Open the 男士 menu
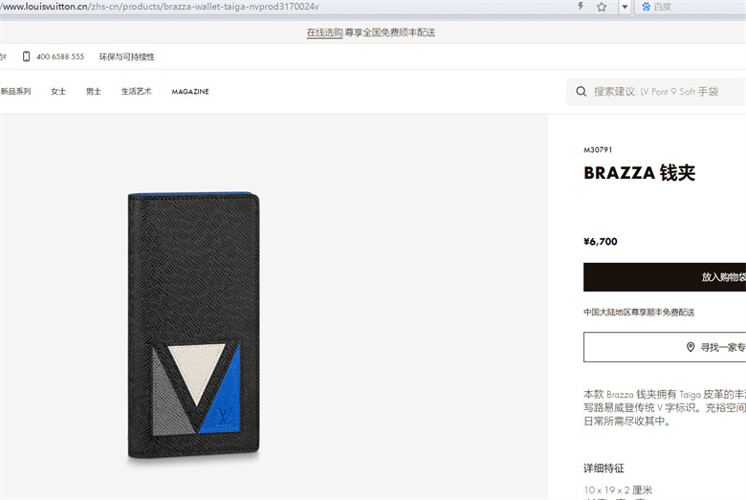Image resolution: width=746 pixels, height=500 pixels. [x=94, y=92]
